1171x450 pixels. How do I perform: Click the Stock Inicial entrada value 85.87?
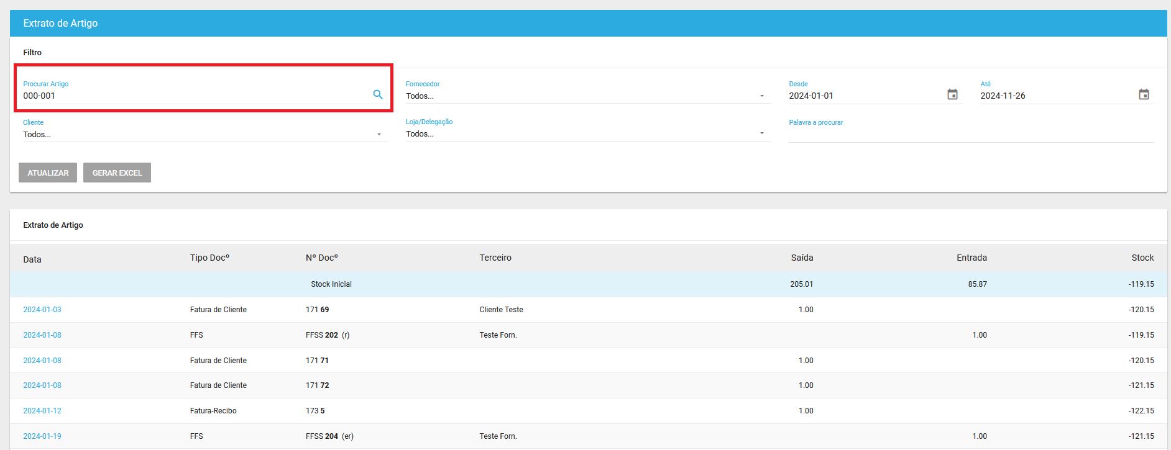click(977, 284)
